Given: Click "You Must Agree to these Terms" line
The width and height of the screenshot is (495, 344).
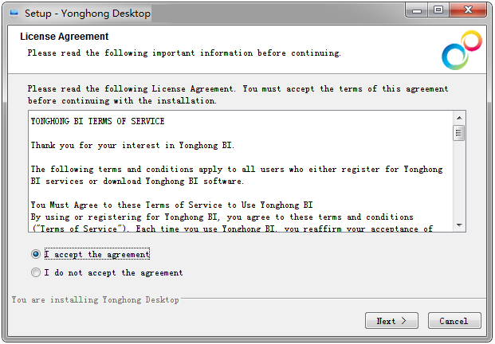Looking at the screenshot, I should (x=171, y=205).
